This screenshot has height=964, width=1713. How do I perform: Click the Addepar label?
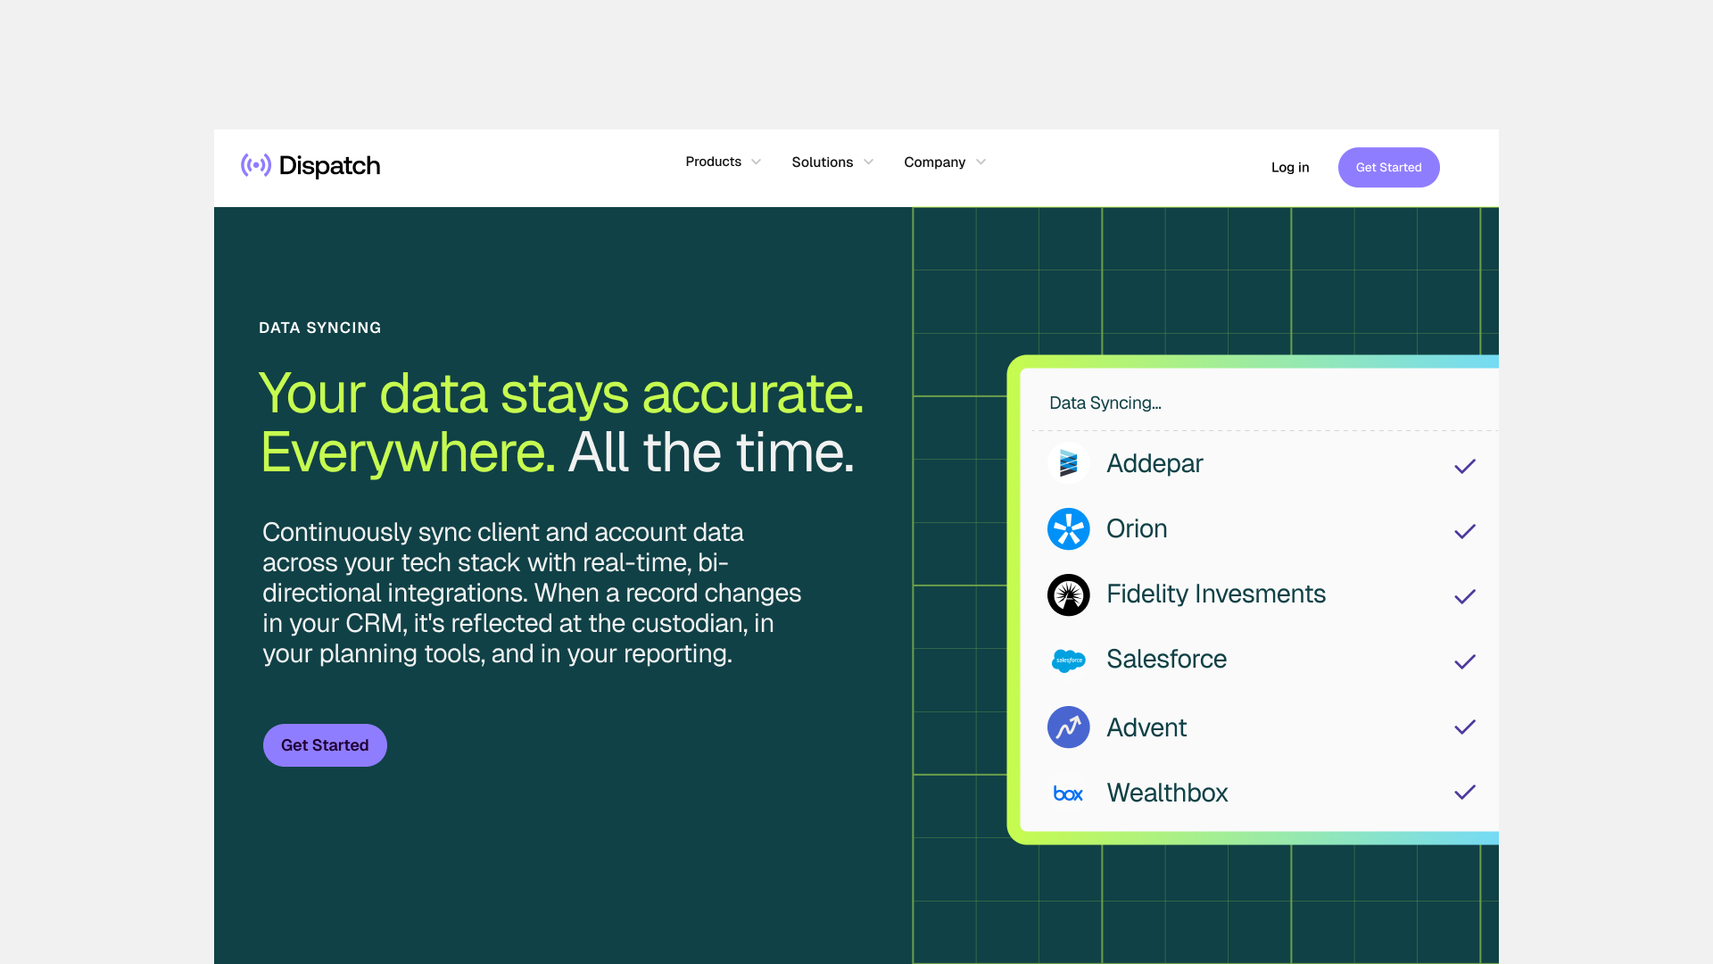(x=1154, y=463)
